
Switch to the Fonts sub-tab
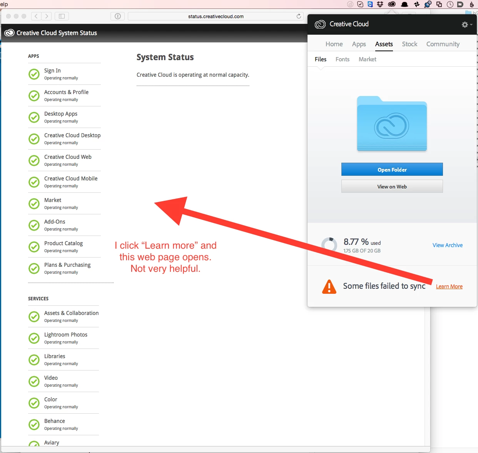(343, 59)
